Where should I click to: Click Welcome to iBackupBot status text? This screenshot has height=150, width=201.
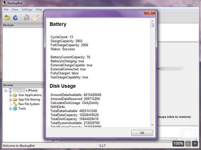(18, 146)
